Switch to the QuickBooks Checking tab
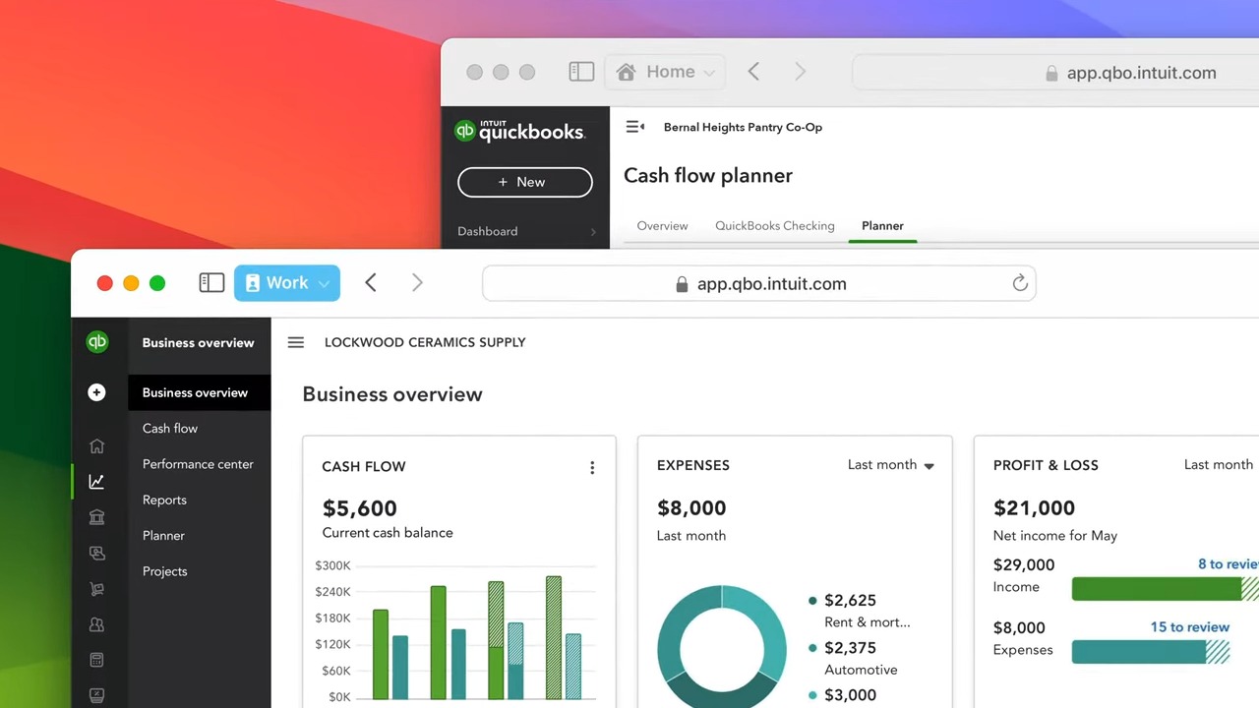The height and width of the screenshot is (708, 1259). point(775,226)
